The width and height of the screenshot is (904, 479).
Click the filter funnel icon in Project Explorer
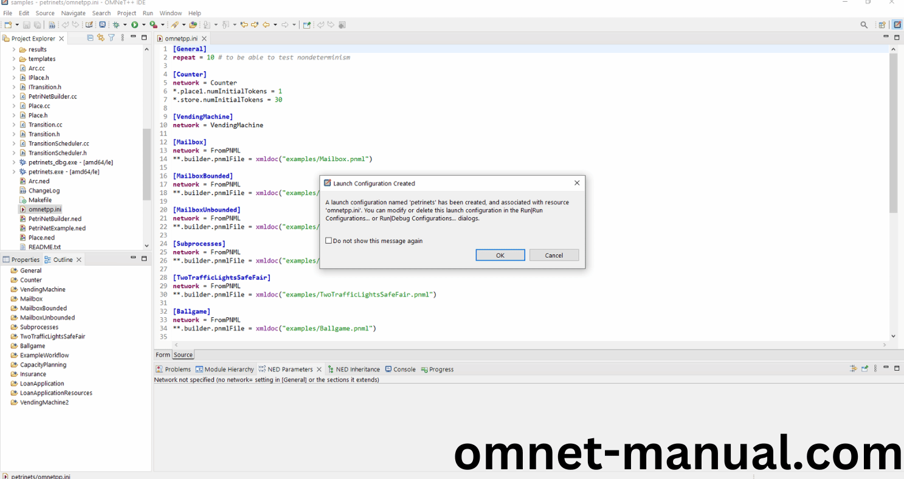(x=111, y=38)
